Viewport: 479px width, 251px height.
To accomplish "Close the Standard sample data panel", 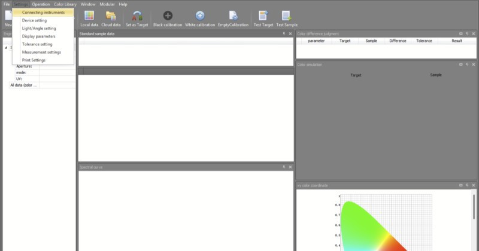I will point(290,34).
